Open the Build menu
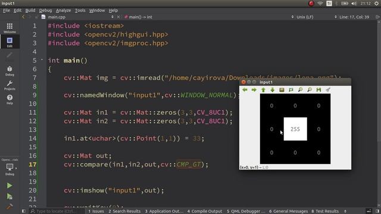Screen dimensions: 381x214 pyautogui.click(x=30, y=11)
